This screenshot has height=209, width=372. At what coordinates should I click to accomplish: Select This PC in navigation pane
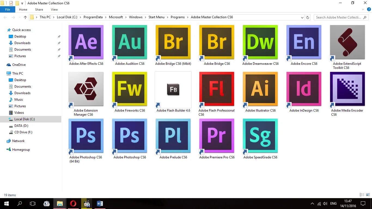[18, 73]
